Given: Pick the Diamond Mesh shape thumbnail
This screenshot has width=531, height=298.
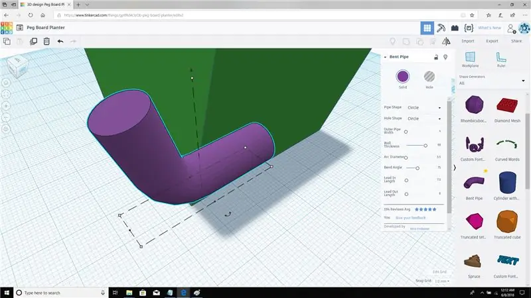Looking at the screenshot, I should tap(506, 105).
